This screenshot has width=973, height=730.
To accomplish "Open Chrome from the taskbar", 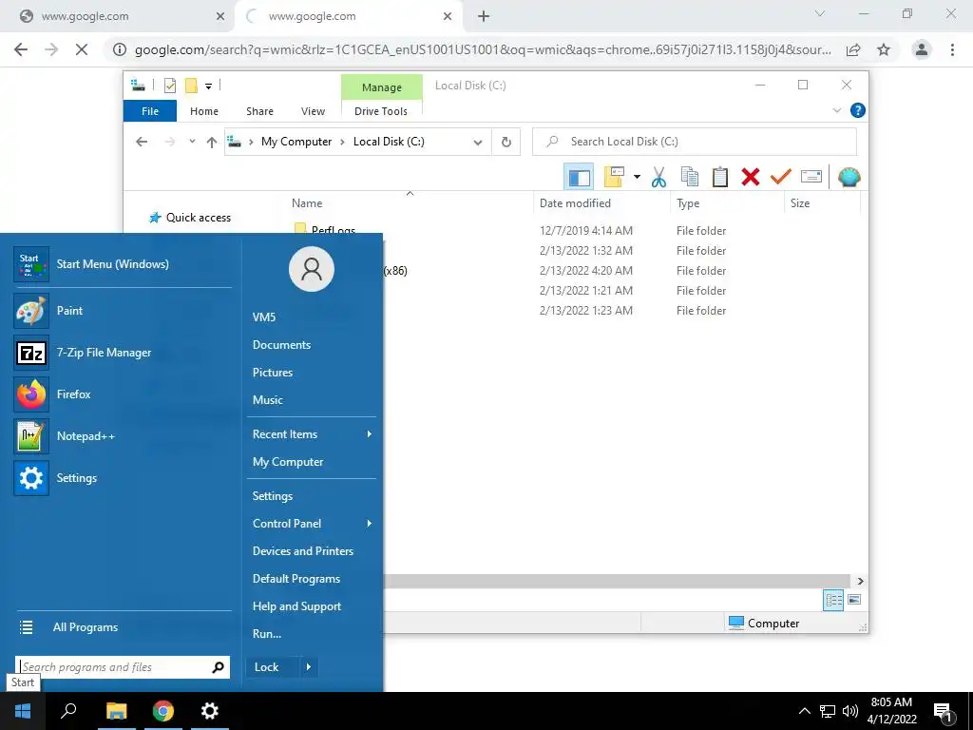I will [x=163, y=711].
